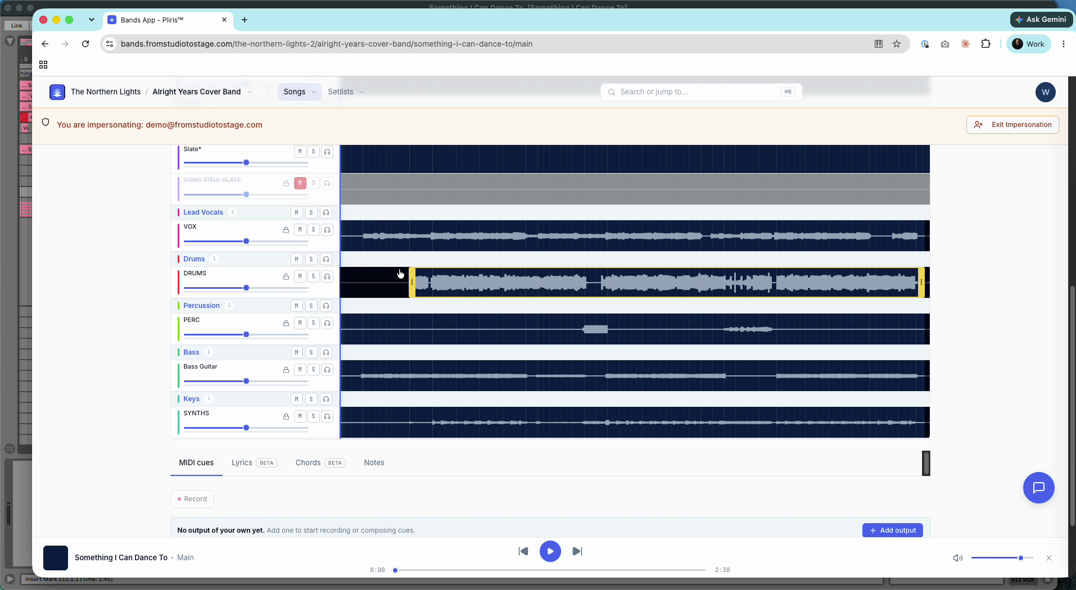This screenshot has width=1076, height=590.
Task: Mute the DRUMS track
Action: pyautogui.click(x=300, y=276)
